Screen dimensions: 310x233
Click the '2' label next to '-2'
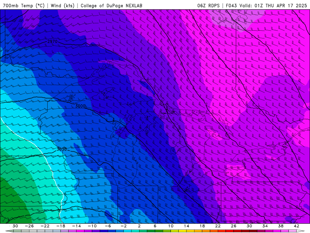[139, 226]
